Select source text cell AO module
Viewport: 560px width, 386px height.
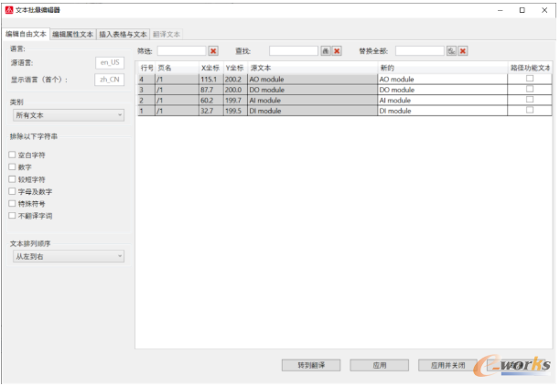(313, 79)
